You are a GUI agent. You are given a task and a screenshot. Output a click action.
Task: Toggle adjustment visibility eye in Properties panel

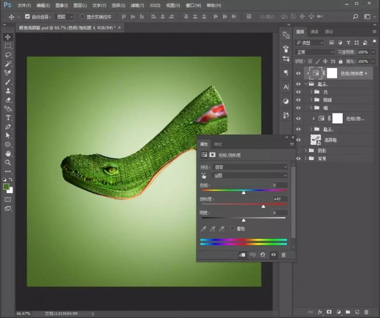(x=273, y=255)
